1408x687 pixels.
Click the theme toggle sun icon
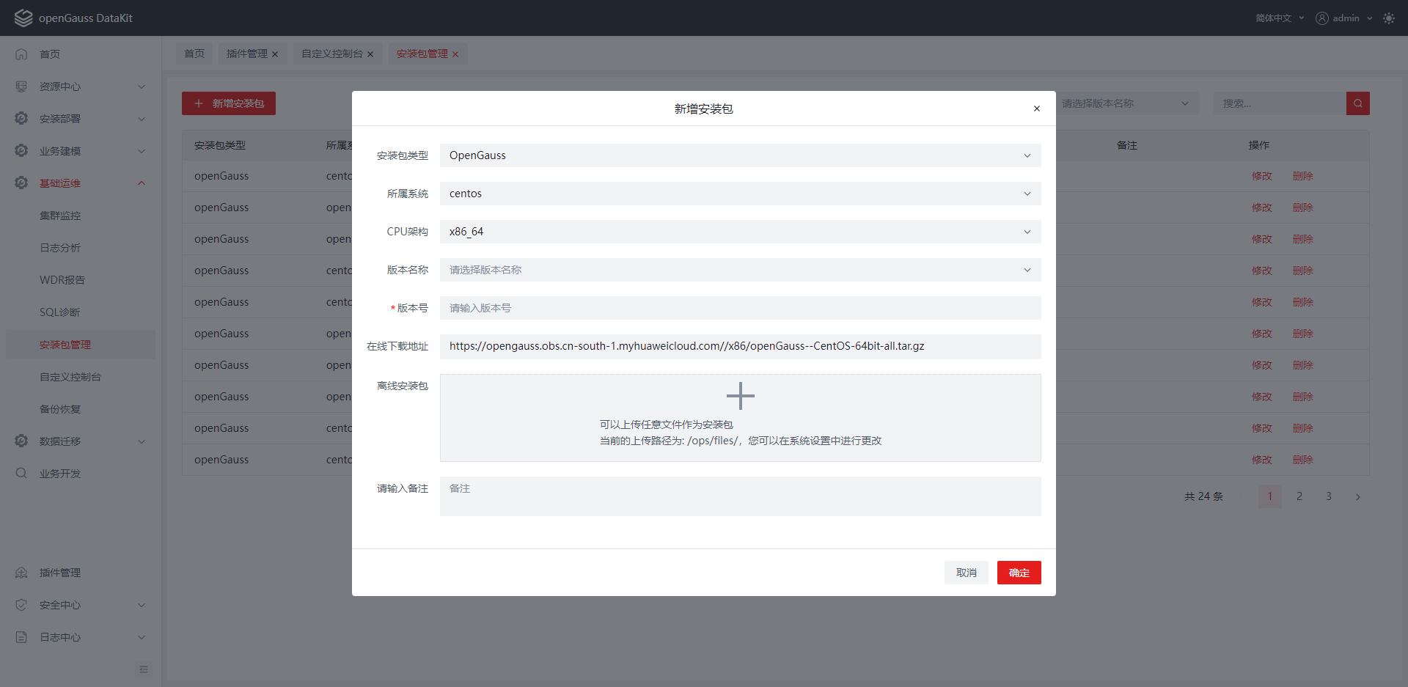tap(1388, 18)
